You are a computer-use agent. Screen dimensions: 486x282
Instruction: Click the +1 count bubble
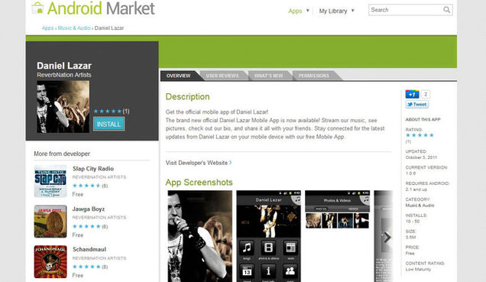pyautogui.click(x=426, y=94)
